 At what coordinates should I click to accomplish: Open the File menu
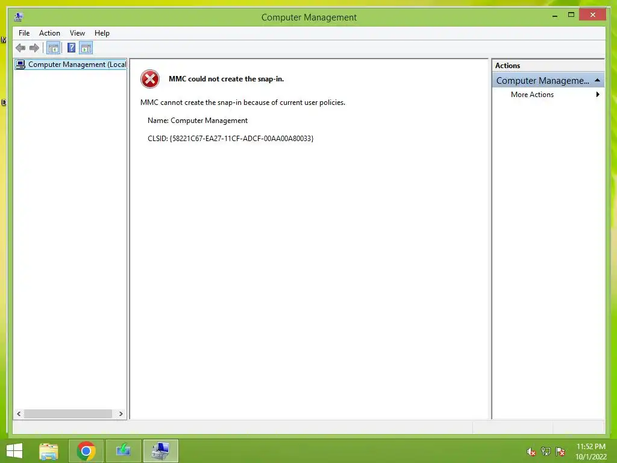24,33
